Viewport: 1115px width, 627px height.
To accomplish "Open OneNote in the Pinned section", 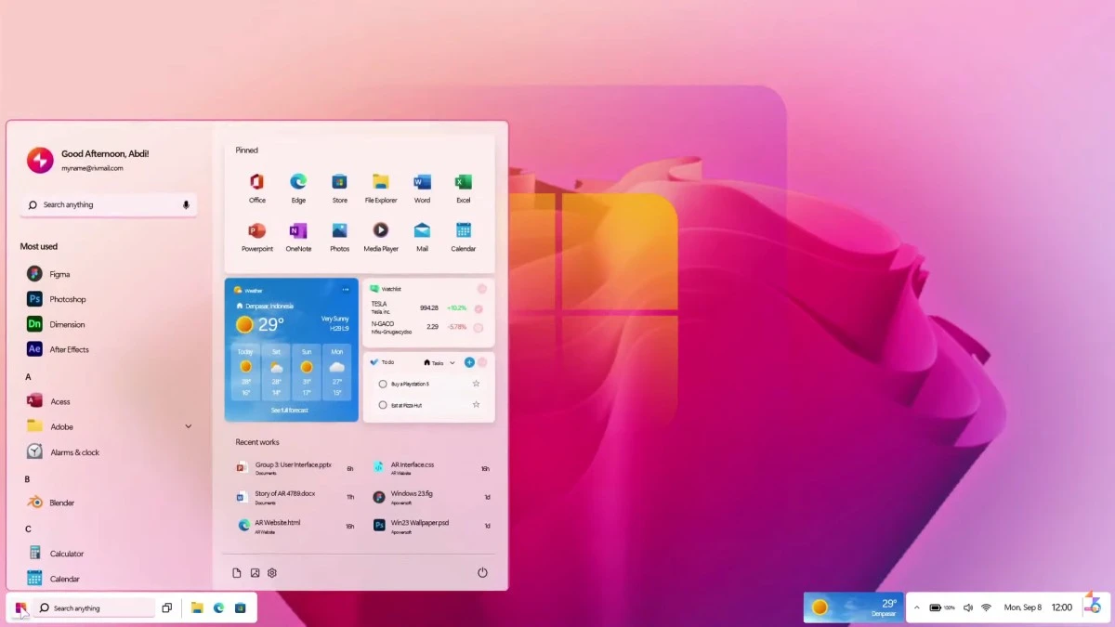I will (x=298, y=231).
